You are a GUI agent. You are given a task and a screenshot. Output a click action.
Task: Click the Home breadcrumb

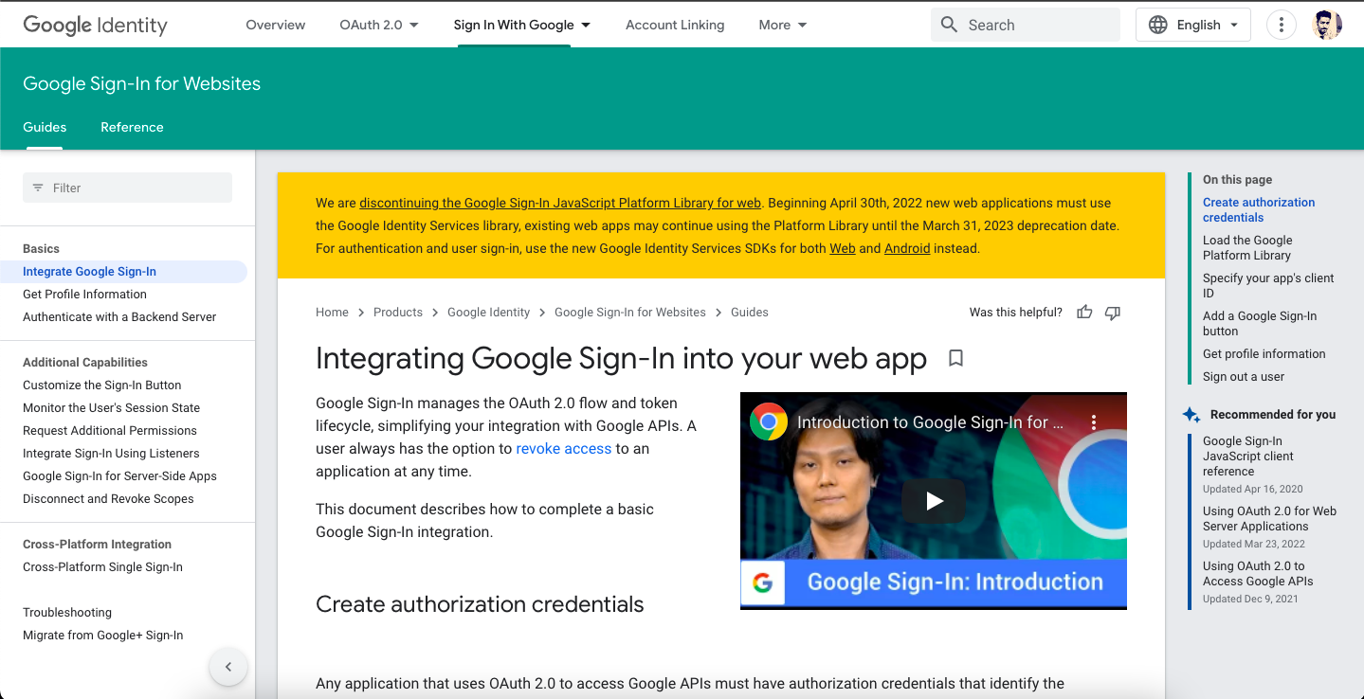pyautogui.click(x=332, y=313)
